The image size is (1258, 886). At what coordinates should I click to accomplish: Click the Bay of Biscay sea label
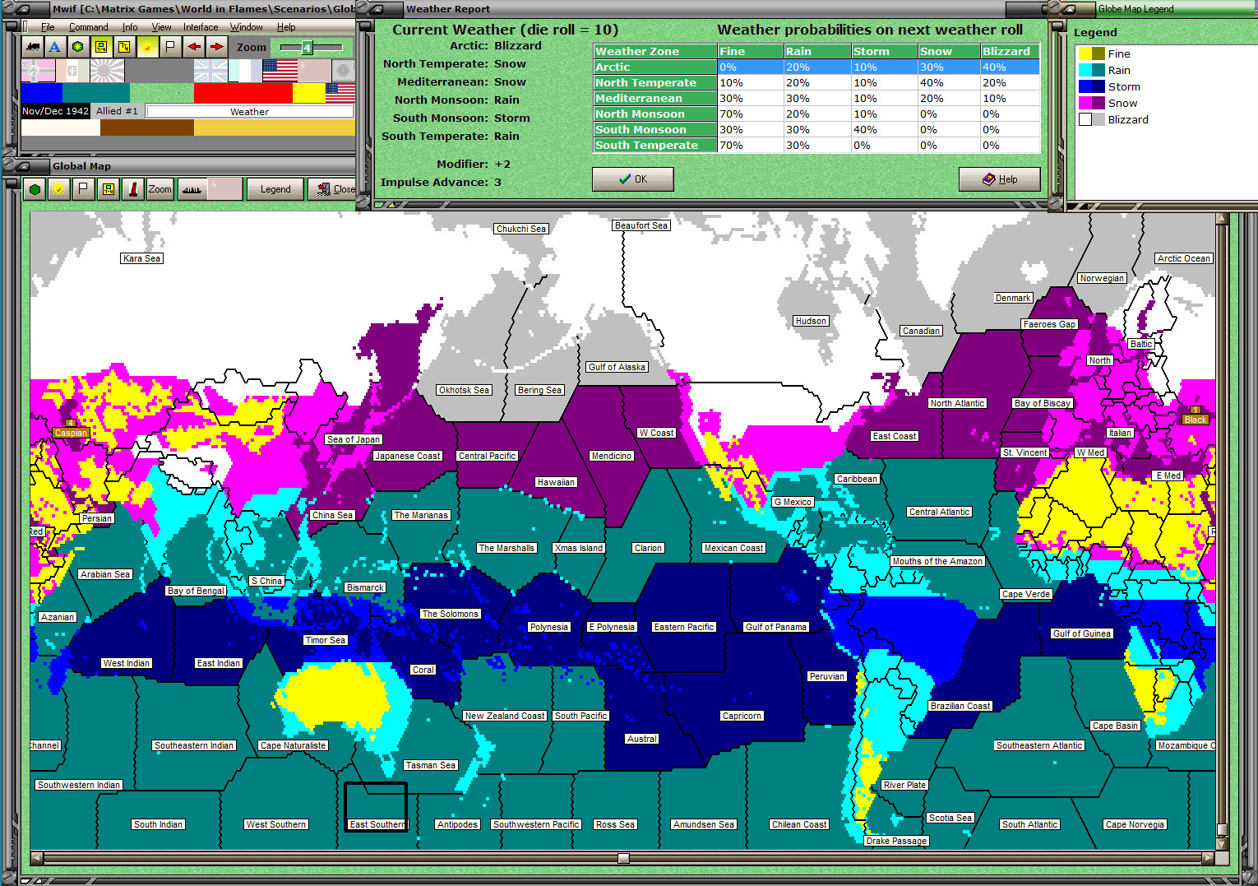[x=1043, y=403]
